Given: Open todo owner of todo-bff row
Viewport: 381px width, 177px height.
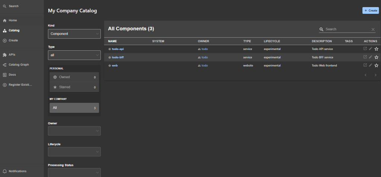Looking at the screenshot, I should (x=205, y=57).
